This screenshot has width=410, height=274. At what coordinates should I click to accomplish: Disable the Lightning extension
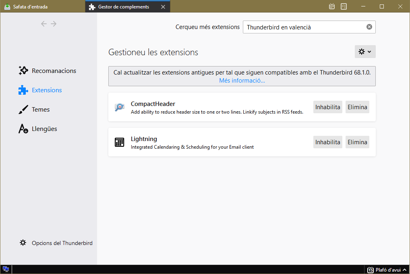click(327, 142)
